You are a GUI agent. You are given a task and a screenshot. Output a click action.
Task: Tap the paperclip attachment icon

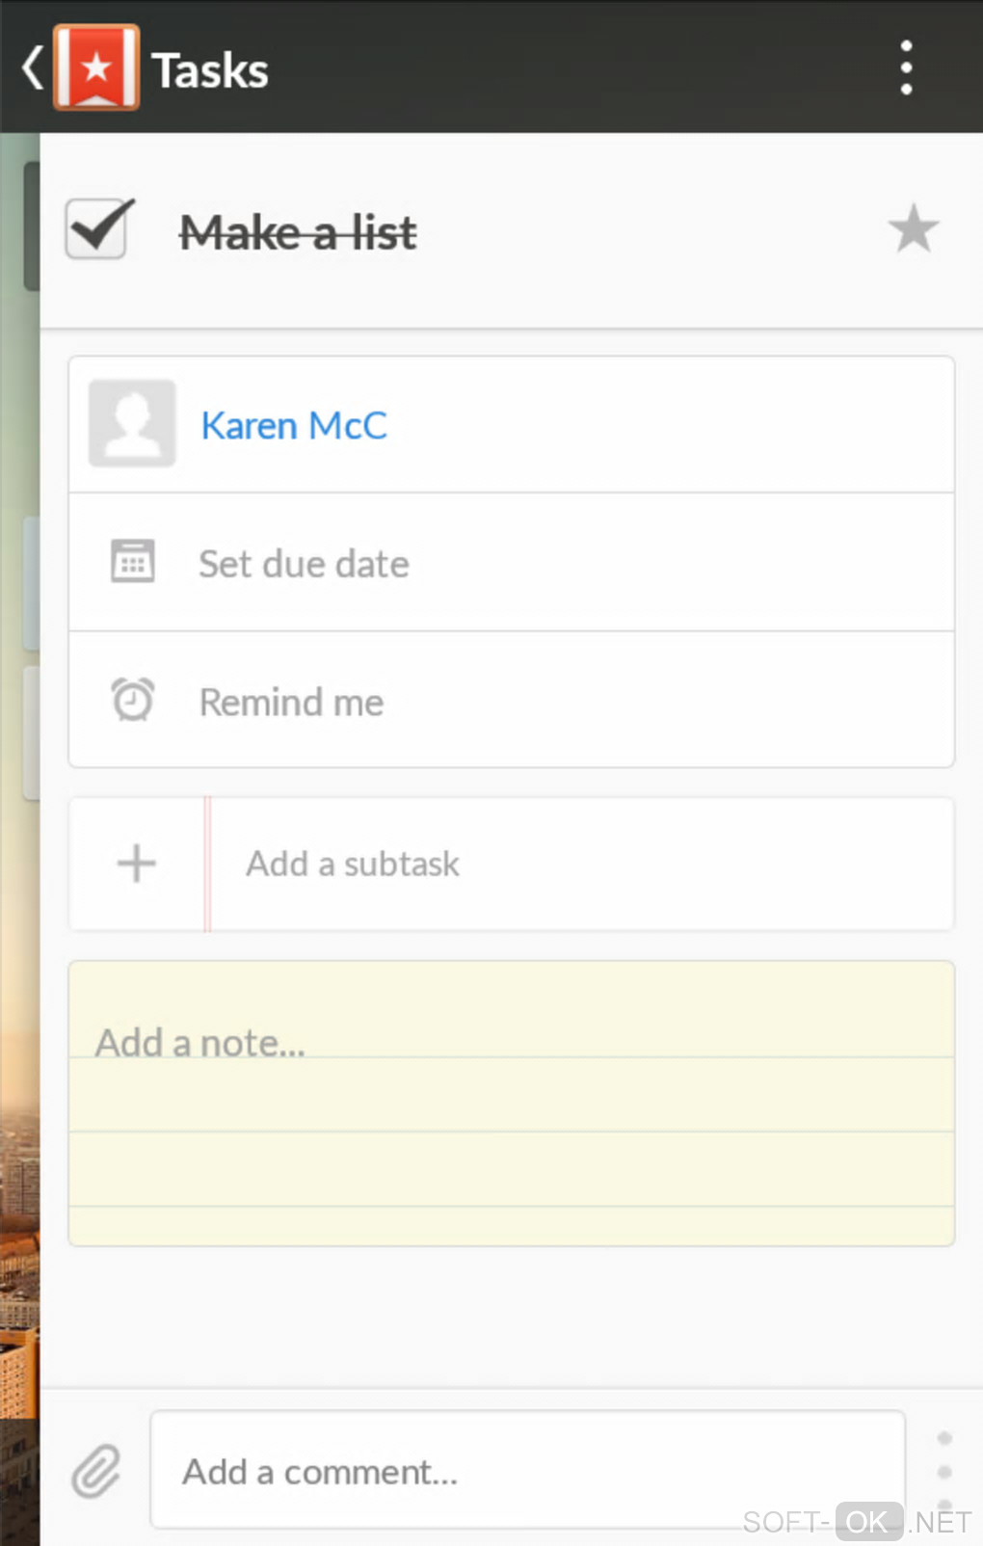(x=96, y=1471)
